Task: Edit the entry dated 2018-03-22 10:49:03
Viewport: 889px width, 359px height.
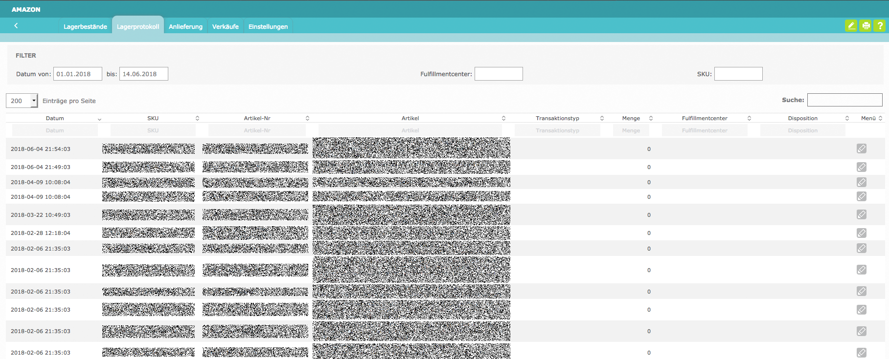Action: click(x=861, y=214)
